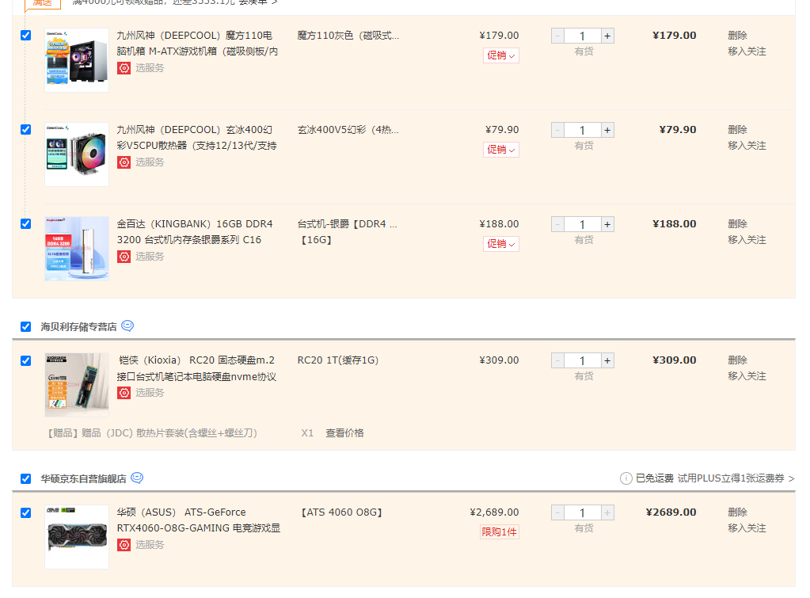This screenshot has height=598, width=810.
Task: Expand 促销 dropdown for KINGBANK memory
Action: pyautogui.click(x=501, y=244)
